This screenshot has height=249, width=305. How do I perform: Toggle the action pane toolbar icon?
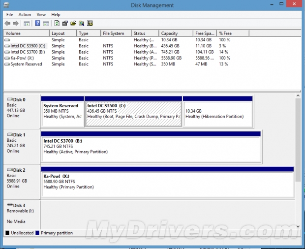(46, 24)
